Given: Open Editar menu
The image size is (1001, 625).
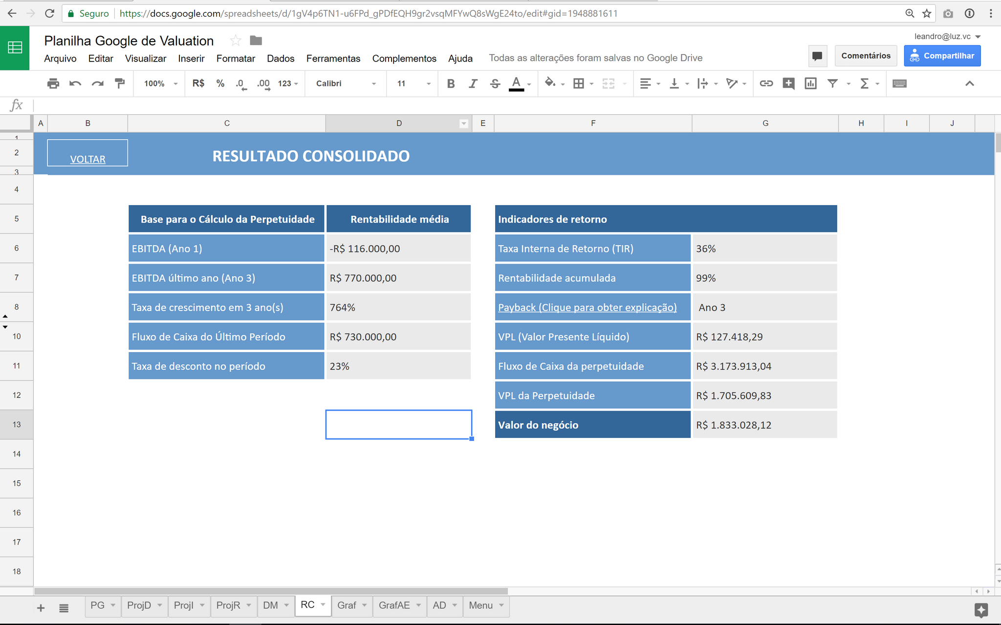Looking at the screenshot, I should [101, 58].
